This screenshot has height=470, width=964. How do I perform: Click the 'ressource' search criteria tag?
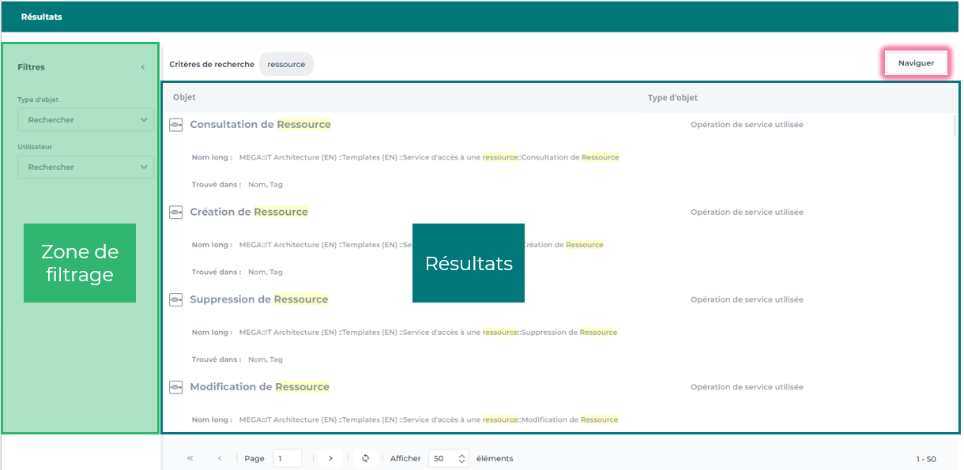[x=286, y=65]
